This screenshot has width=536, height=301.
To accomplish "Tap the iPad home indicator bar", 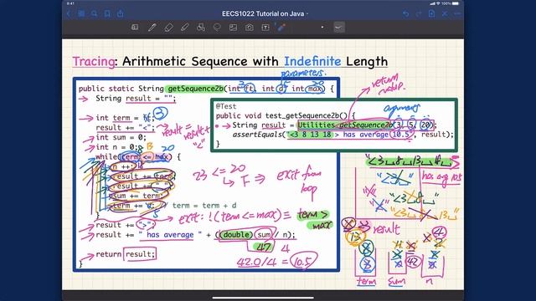I will coord(263,298).
